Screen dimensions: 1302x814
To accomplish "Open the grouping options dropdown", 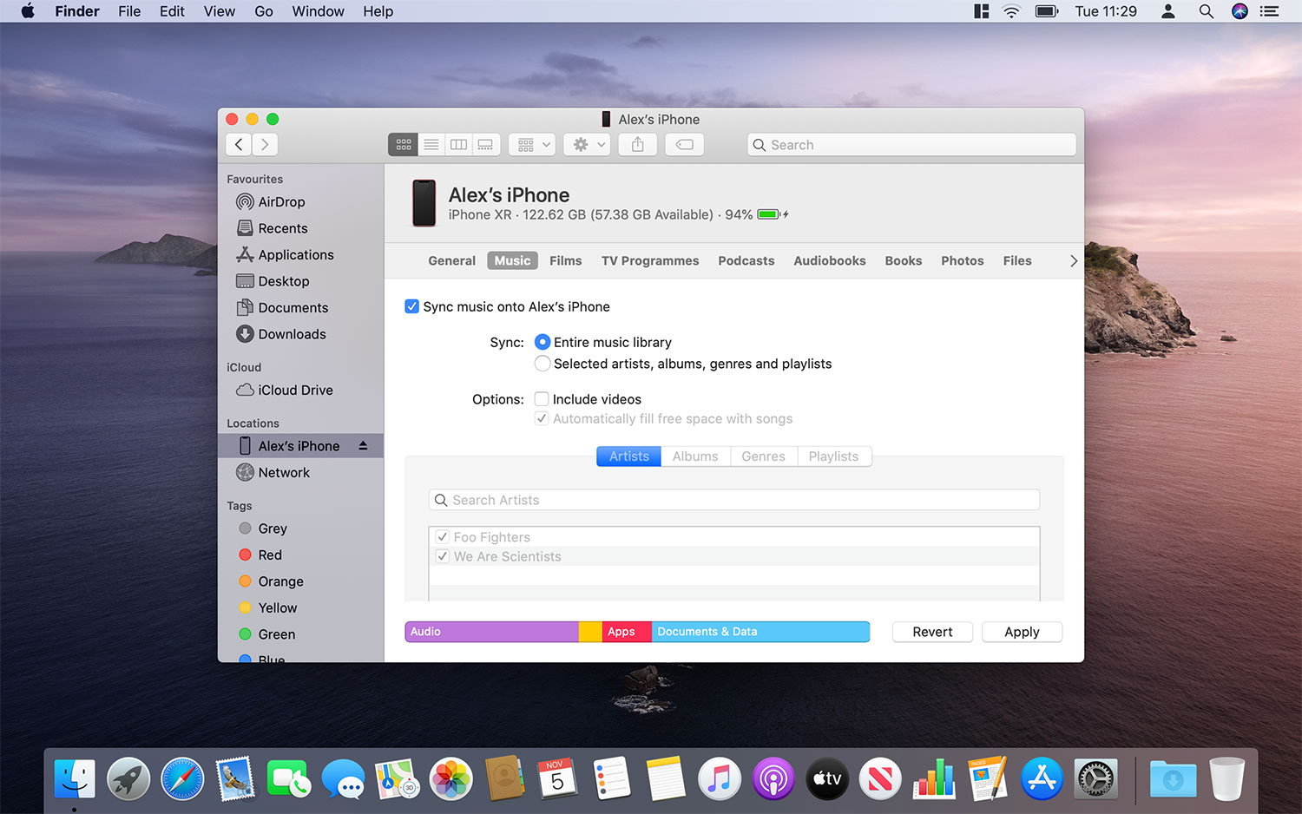I will pos(531,144).
